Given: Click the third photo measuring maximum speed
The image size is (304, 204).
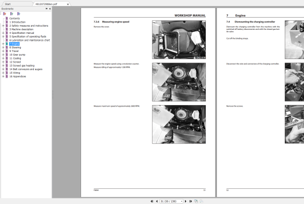Looking at the screenshot, I should point(179,124).
